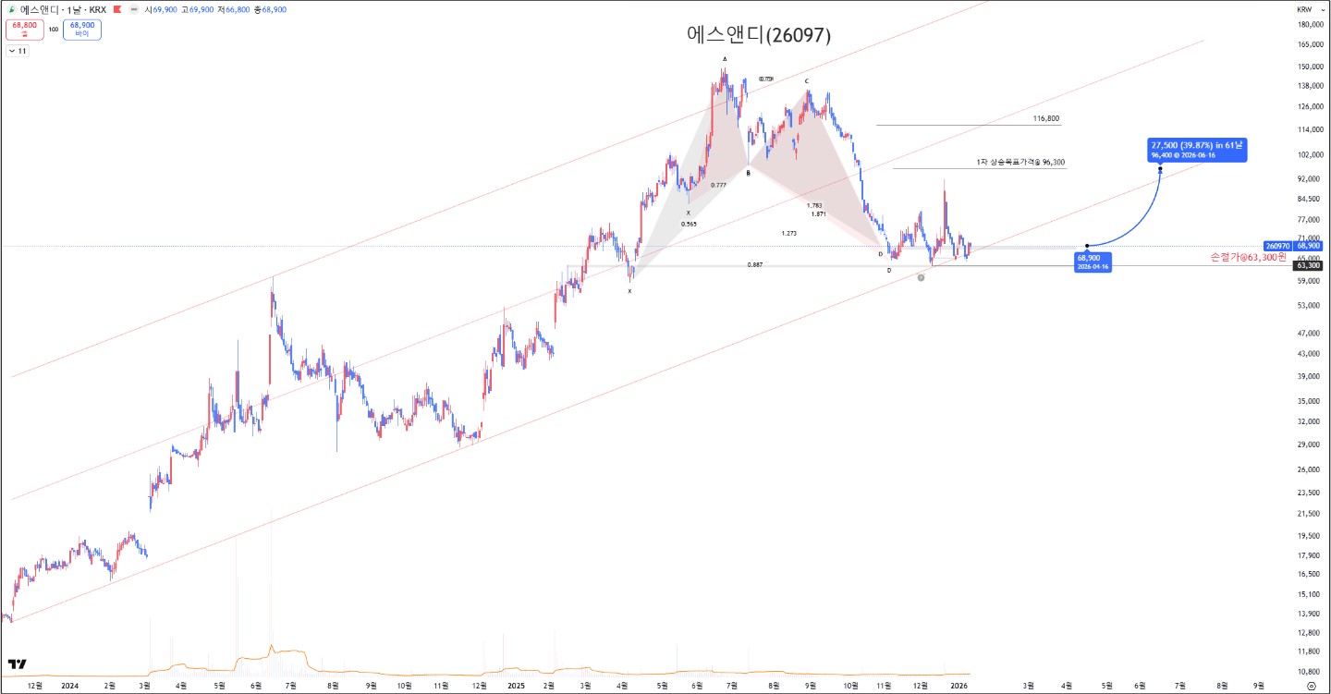Click the 2025 year label on time axis
The width and height of the screenshot is (1331, 694).
point(516,686)
